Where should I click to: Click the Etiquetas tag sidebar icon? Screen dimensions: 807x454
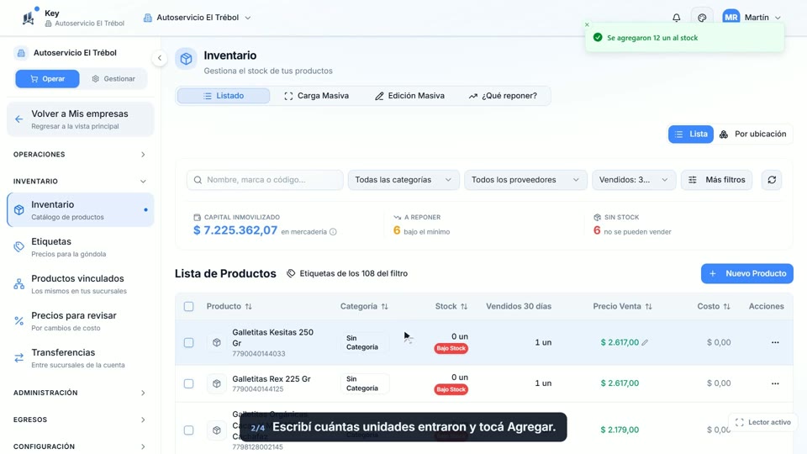(x=19, y=247)
